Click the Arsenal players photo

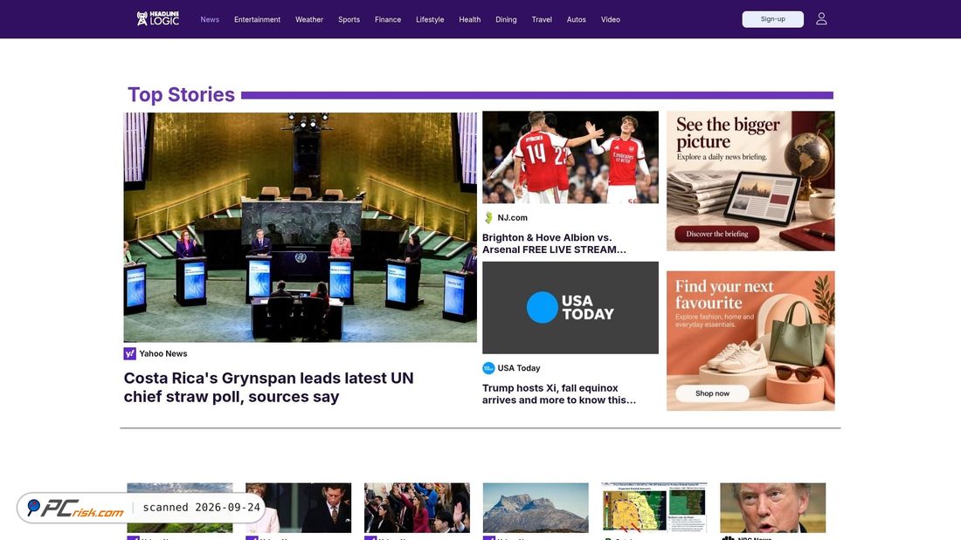coord(570,157)
